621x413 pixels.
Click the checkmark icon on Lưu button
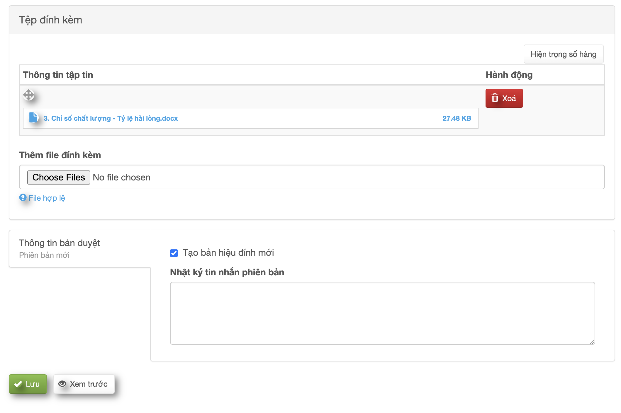[18, 384]
